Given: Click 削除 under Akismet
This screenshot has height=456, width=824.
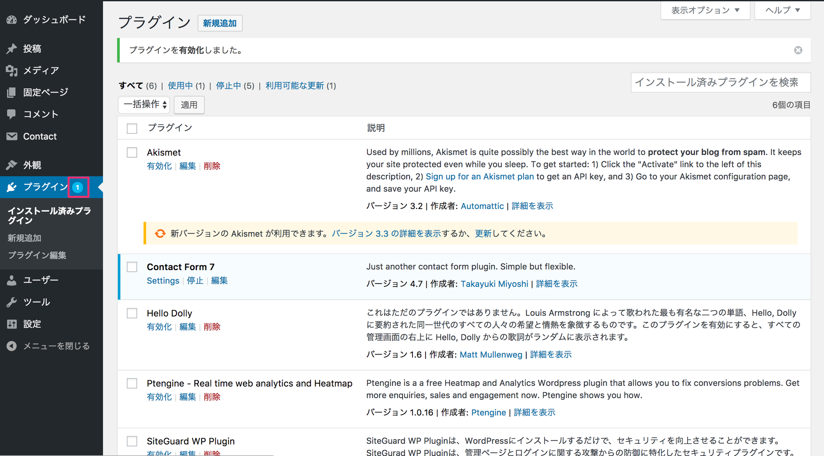Looking at the screenshot, I should tap(212, 166).
